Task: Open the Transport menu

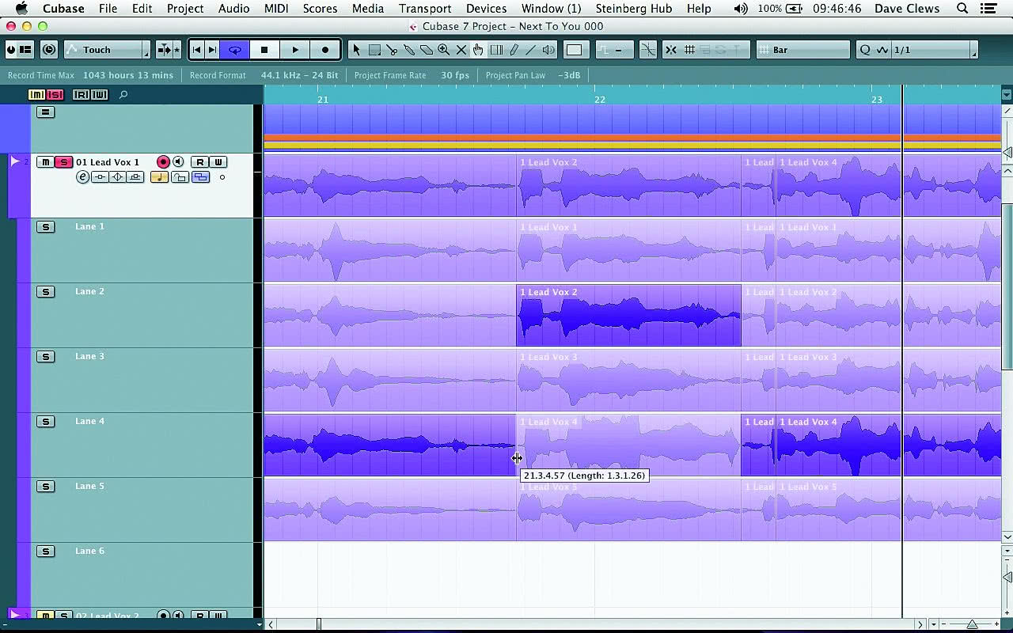Action: click(x=425, y=9)
